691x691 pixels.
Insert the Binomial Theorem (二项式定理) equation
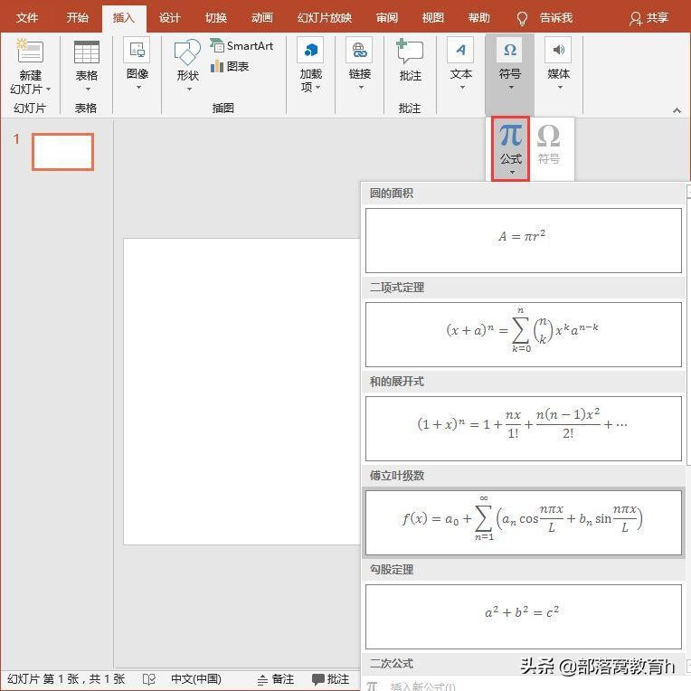[524, 335]
